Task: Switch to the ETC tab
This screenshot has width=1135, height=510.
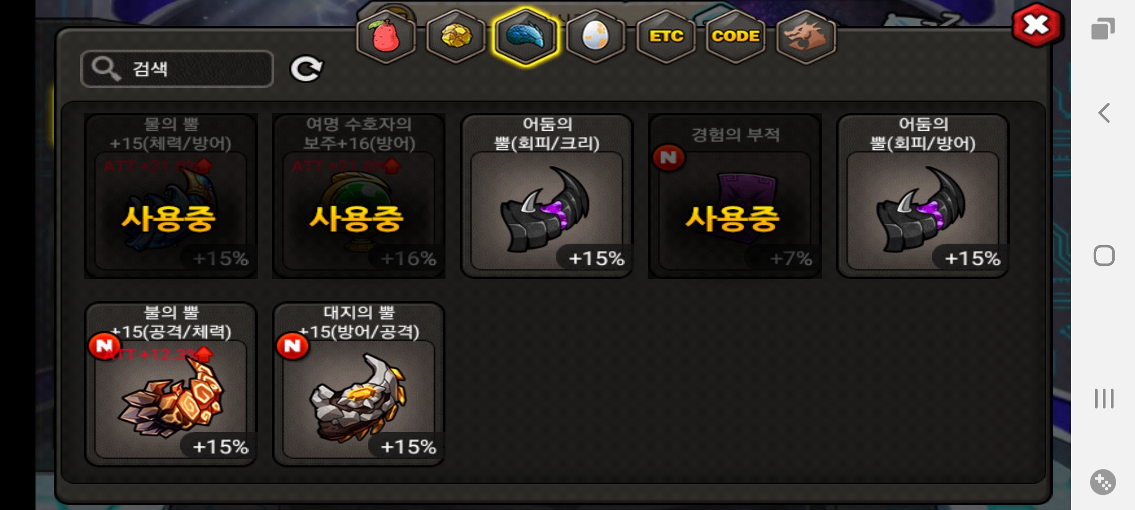Action: pos(666,37)
